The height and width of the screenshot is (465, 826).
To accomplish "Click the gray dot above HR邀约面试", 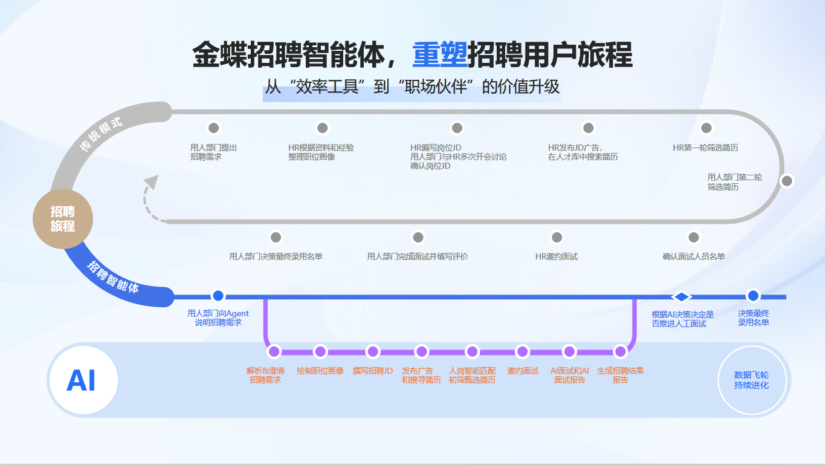I will click(x=557, y=238).
